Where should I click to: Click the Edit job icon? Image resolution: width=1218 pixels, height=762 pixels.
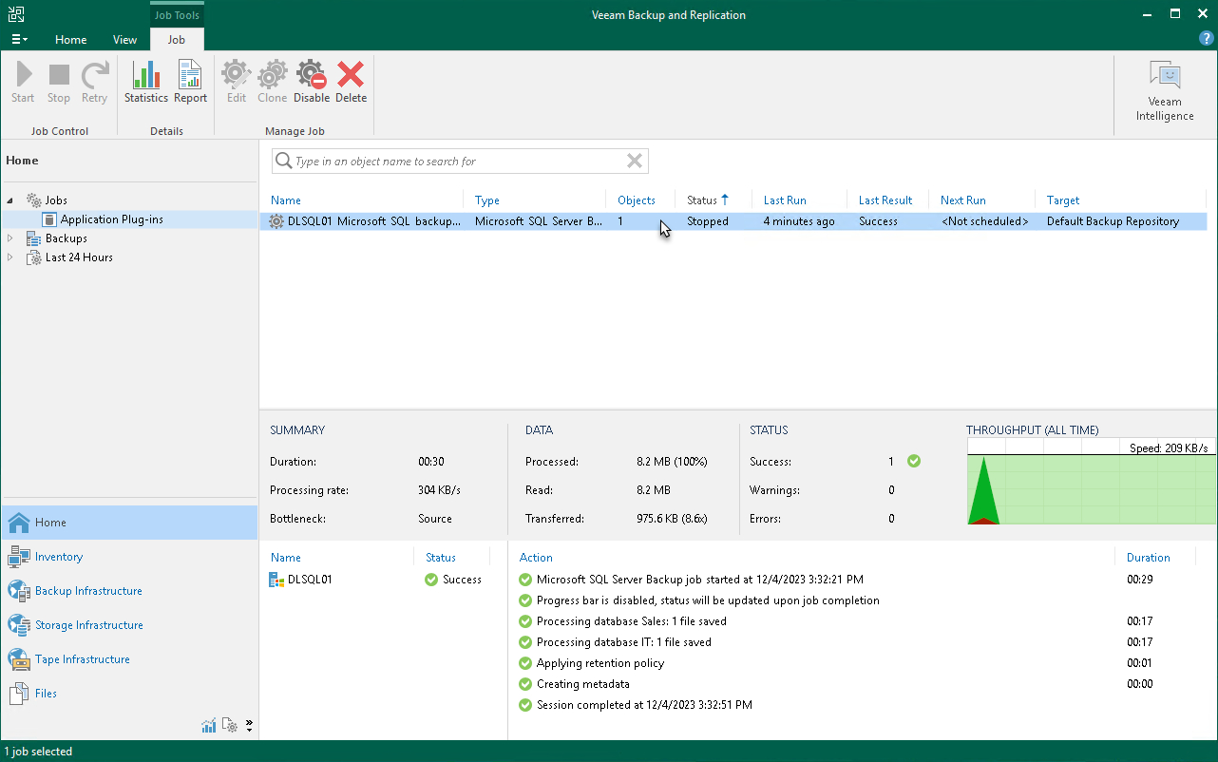click(x=237, y=74)
